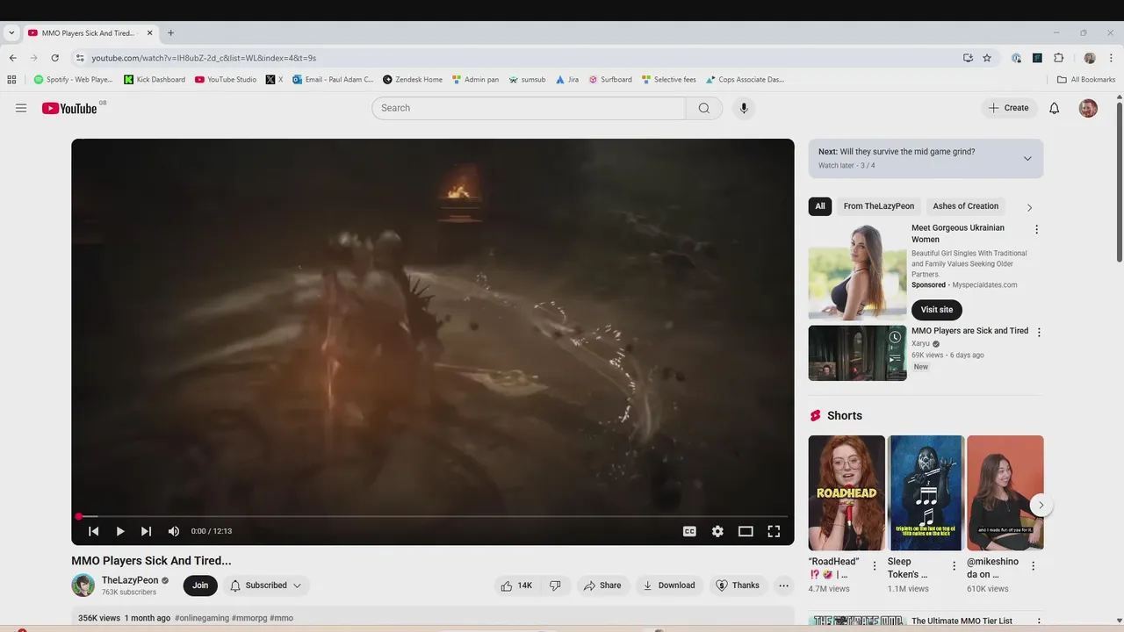Screen dimensions: 1124x632
Task: Click the address bar URL
Action: pyautogui.click(x=204, y=58)
